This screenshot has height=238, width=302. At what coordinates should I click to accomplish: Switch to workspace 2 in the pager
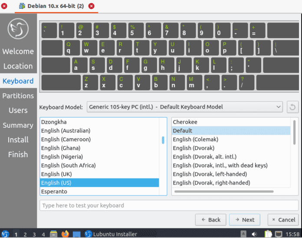[x=25, y=235]
